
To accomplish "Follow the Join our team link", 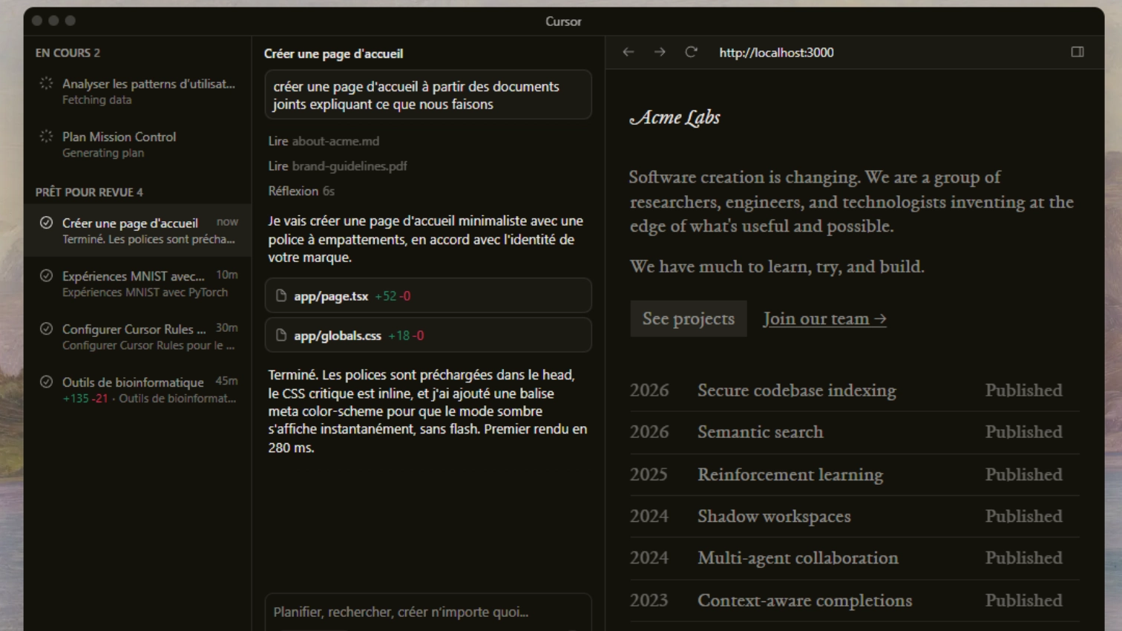I will [x=824, y=318].
